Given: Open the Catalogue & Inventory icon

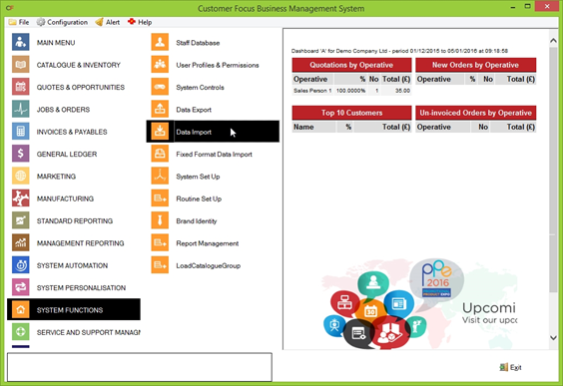Looking at the screenshot, I should tap(21, 65).
